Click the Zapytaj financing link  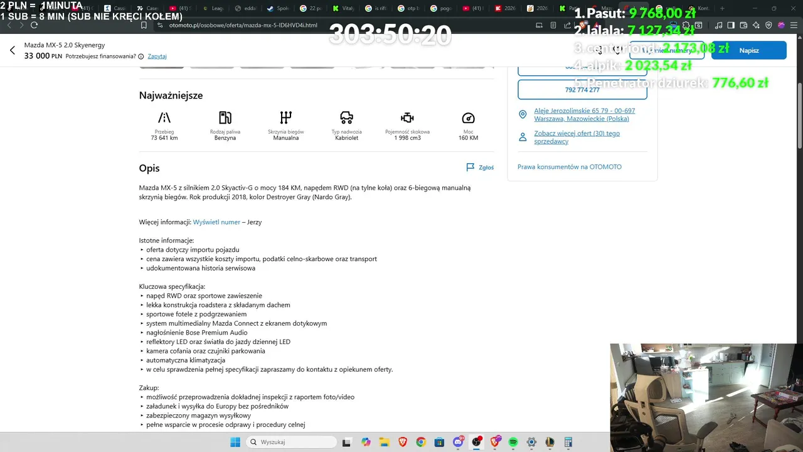point(157,56)
